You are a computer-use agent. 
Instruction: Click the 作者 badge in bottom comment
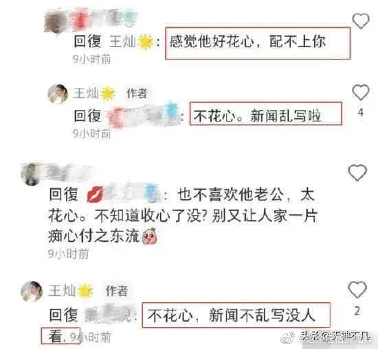pyautogui.click(x=116, y=291)
